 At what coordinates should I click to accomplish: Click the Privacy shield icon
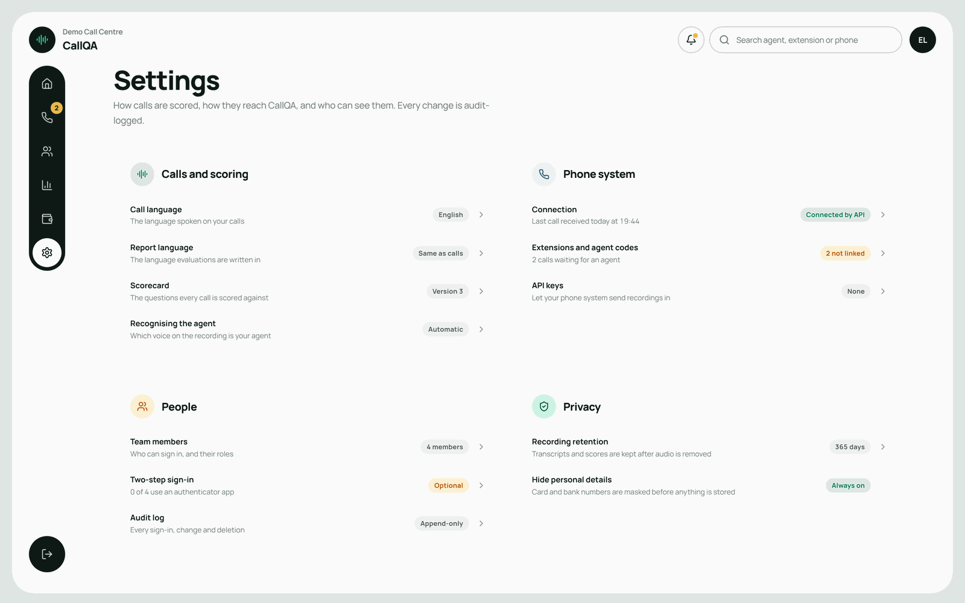tap(544, 406)
